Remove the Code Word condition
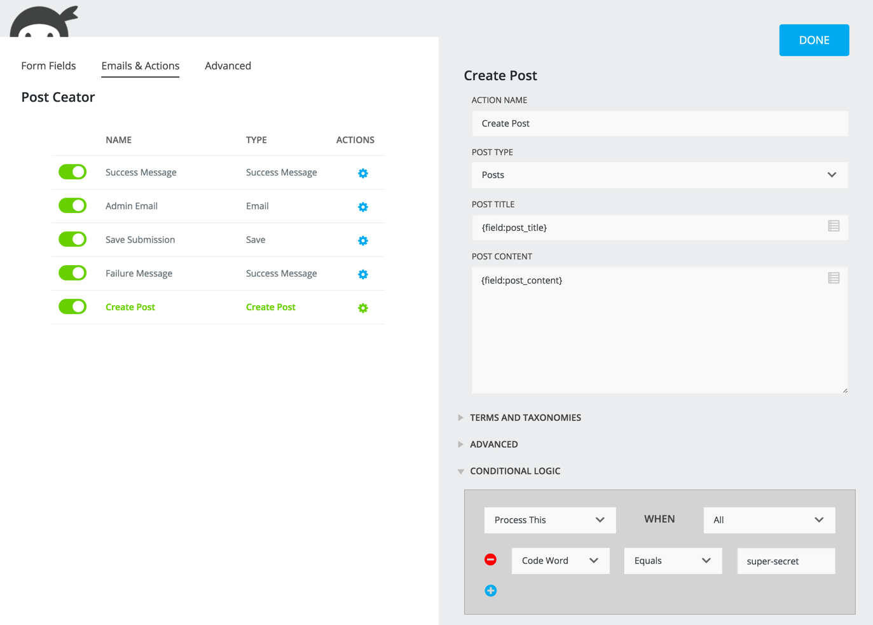 (x=490, y=560)
